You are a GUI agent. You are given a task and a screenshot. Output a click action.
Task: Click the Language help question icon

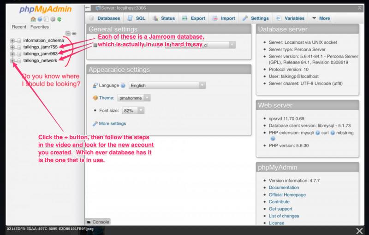[x=123, y=86]
